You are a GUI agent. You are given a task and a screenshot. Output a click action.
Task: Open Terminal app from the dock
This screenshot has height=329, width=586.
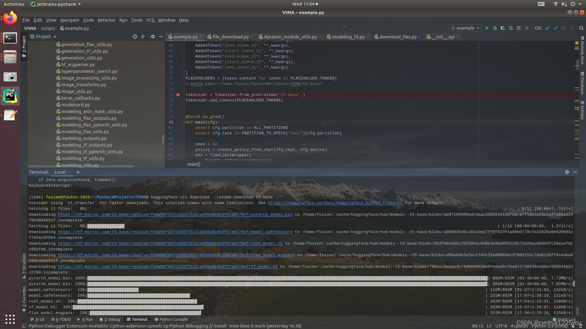tap(10, 38)
